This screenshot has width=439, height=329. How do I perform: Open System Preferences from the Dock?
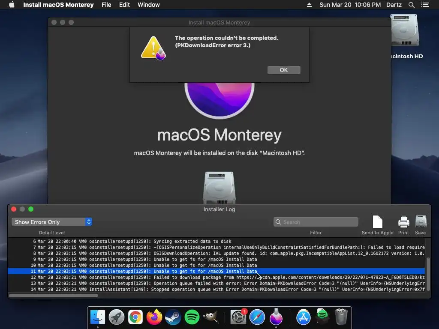[238, 317]
